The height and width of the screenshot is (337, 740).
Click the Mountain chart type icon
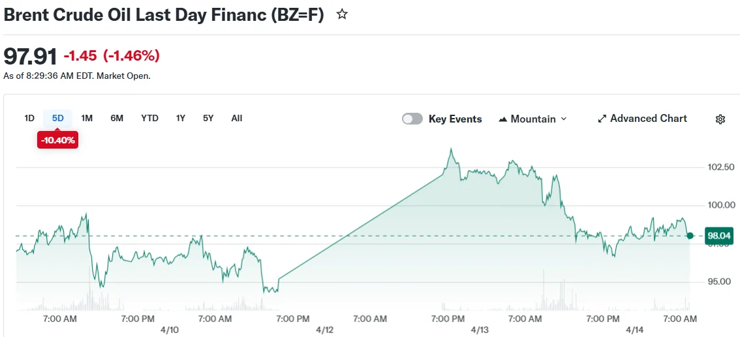[503, 119]
